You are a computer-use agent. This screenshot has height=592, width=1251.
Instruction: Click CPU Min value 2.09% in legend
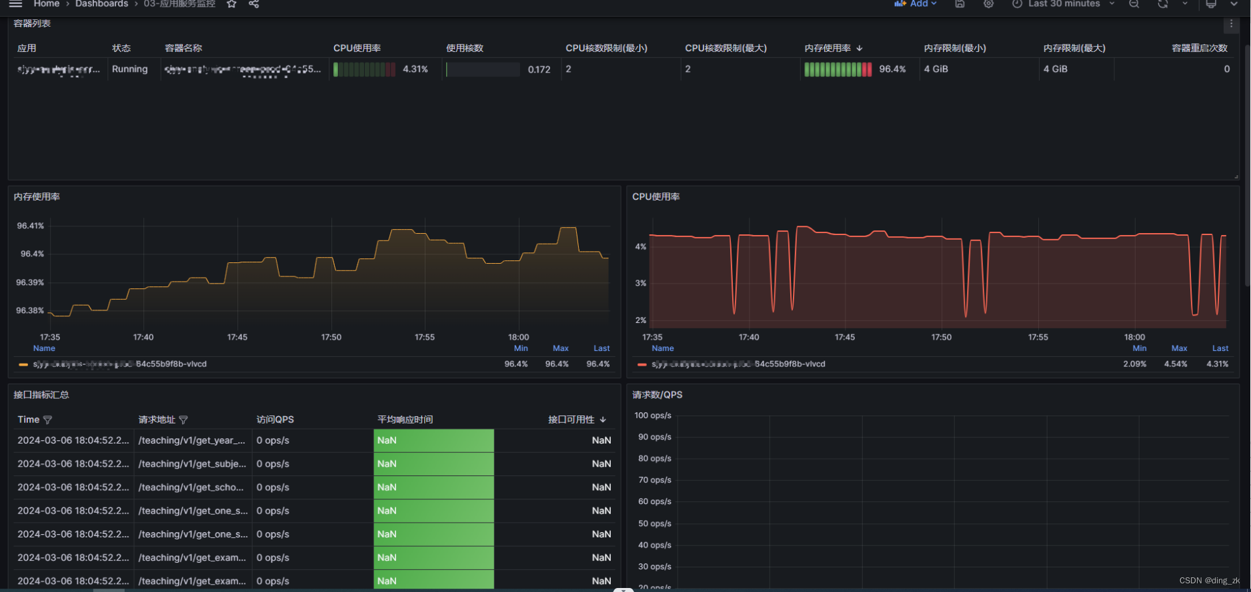(1135, 364)
